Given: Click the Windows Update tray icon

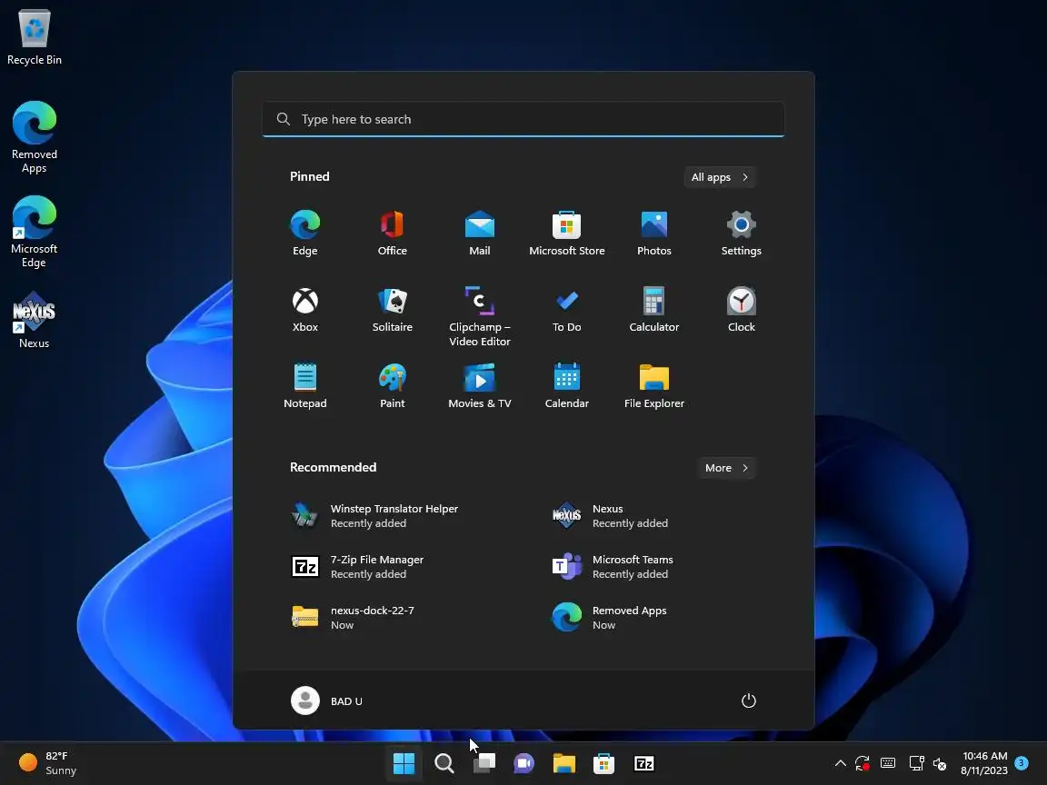Looking at the screenshot, I should pos(863,763).
